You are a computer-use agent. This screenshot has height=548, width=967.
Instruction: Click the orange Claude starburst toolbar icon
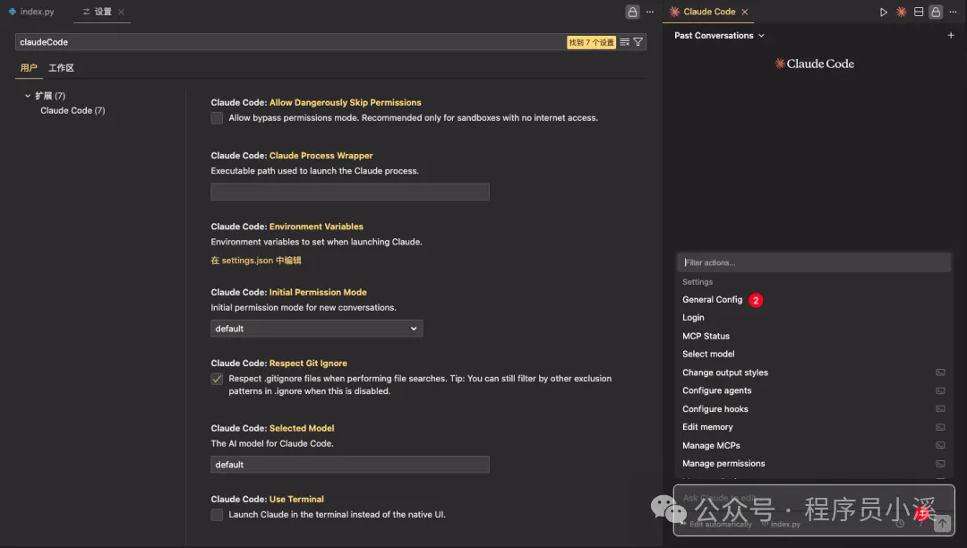(x=901, y=12)
